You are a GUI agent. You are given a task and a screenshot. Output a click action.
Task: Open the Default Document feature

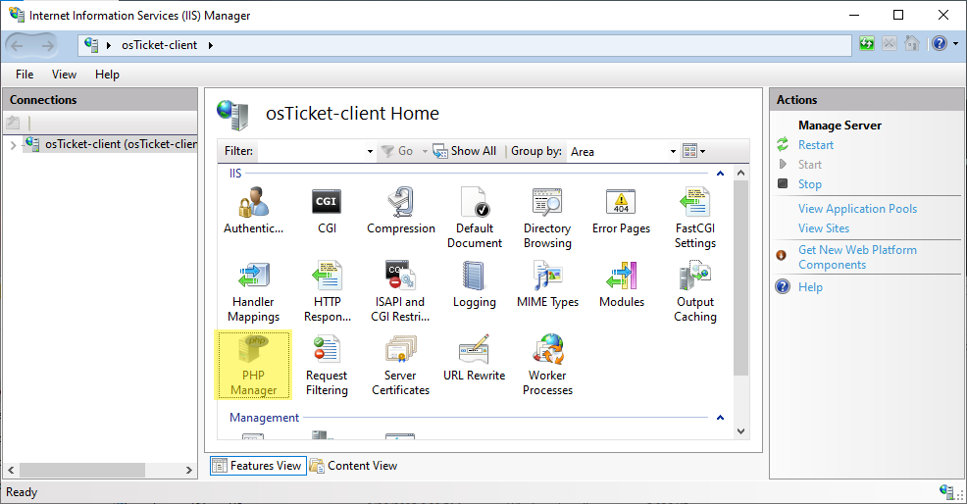pos(475,218)
